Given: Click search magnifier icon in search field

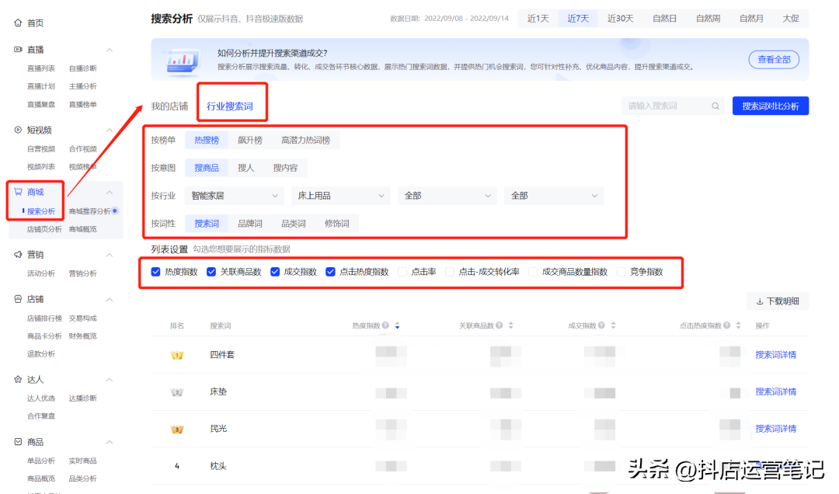Looking at the screenshot, I should 715,106.
